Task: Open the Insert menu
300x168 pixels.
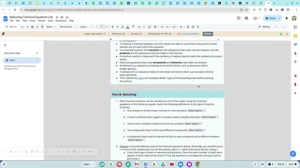Action: 32,21
